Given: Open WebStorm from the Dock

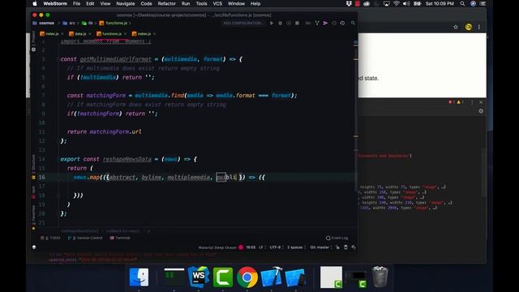Looking at the screenshot, I should (199, 277).
